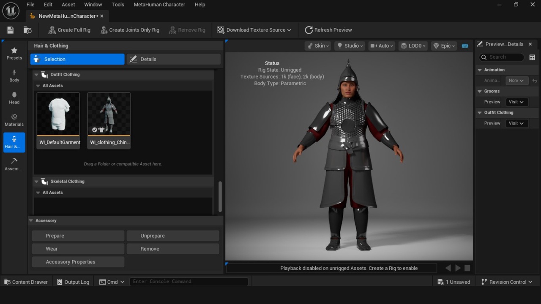Open the Content Drawer
The height and width of the screenshot is (304, 541).
pyautogui.click(x=26, y=282)
